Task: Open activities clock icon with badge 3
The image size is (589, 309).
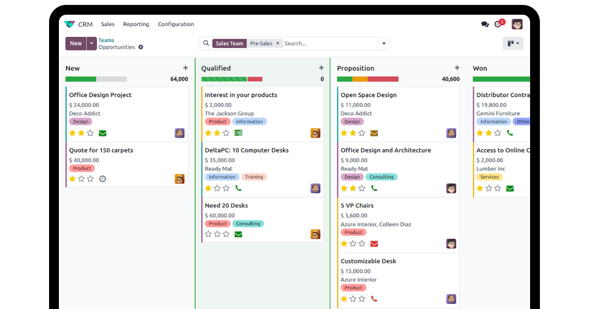Action: coord(499,24)
